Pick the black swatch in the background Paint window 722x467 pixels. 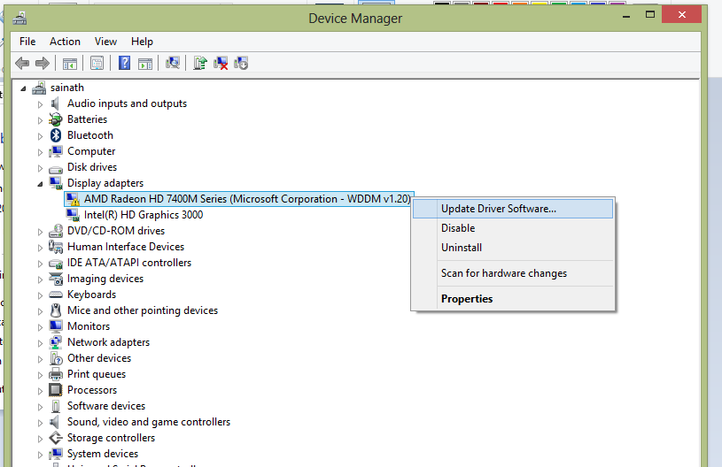coord(441,3)
